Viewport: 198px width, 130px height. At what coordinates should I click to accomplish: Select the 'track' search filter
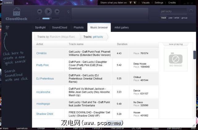[x=164, y=18]
